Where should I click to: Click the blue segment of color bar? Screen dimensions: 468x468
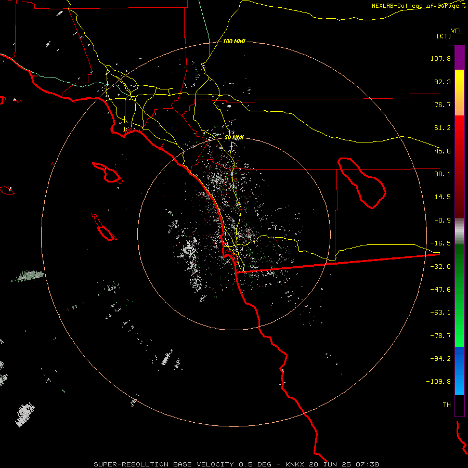[459, 371]
